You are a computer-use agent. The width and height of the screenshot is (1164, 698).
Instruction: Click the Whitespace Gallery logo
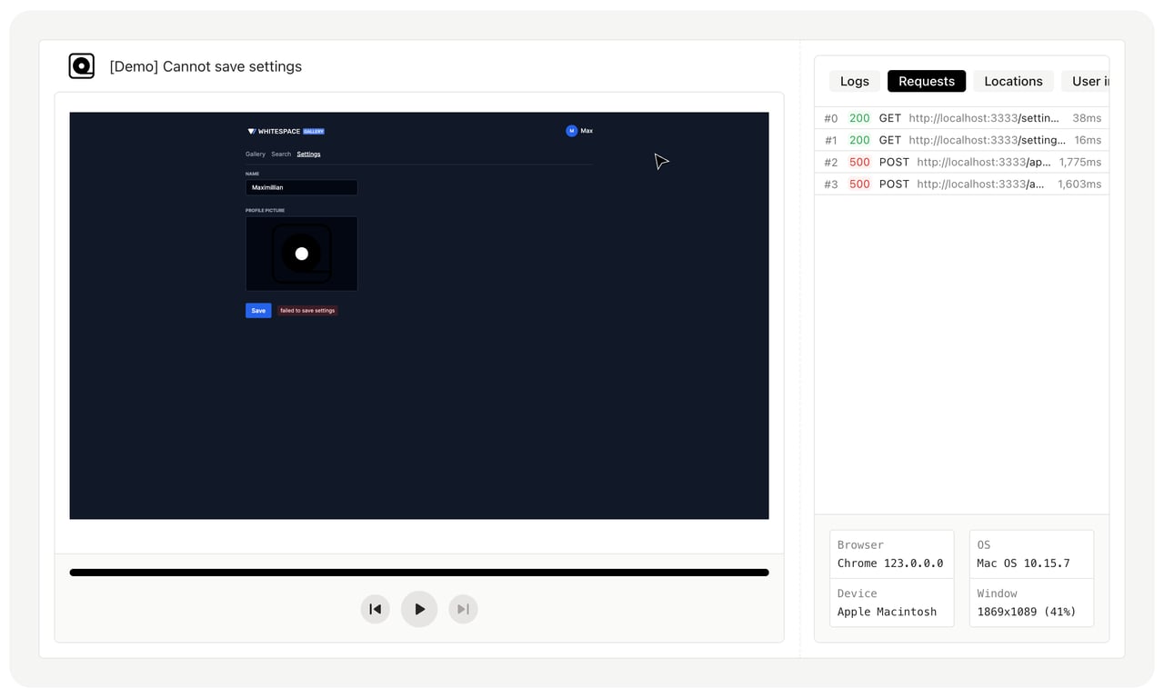pyautogui.click(x=286, y=131)
